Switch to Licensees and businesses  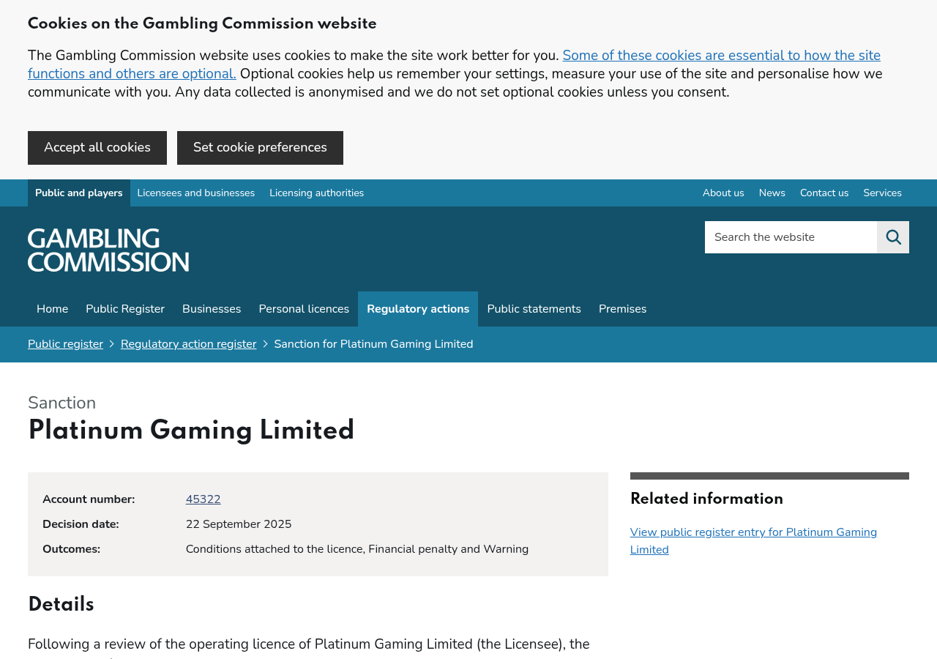click(x=196, y=193)
